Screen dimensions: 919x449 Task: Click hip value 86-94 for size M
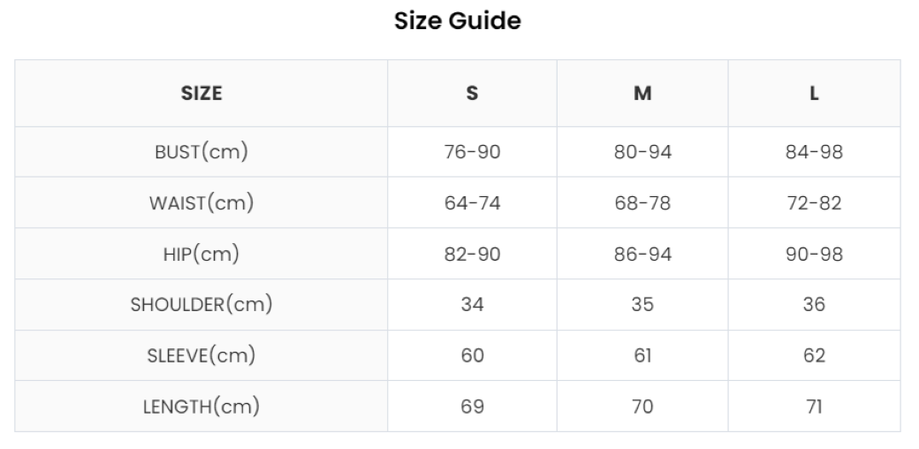642,255
